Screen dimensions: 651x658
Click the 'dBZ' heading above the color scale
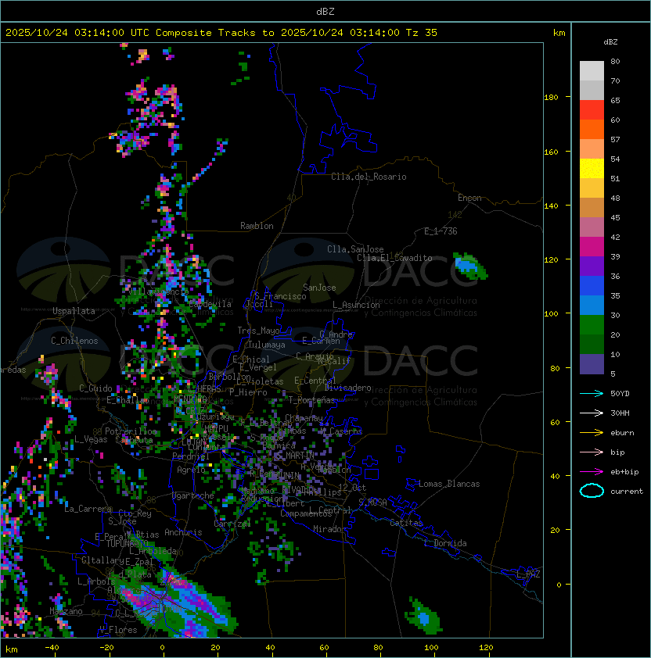click(610, 42)
